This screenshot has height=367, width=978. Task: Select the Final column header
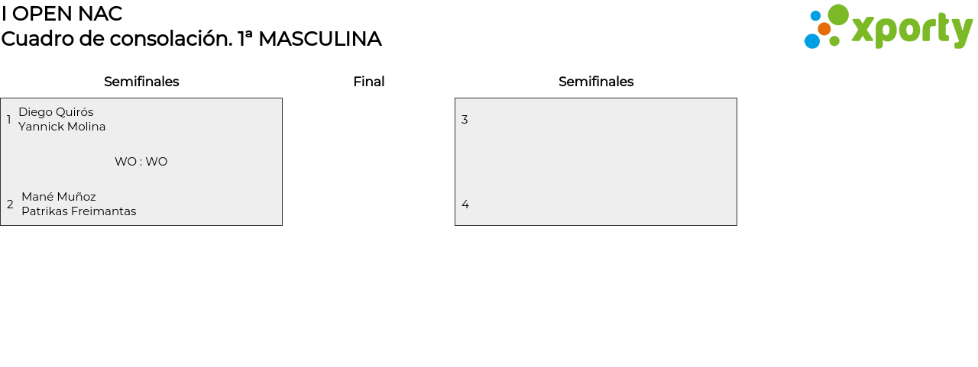pos(368,82)
